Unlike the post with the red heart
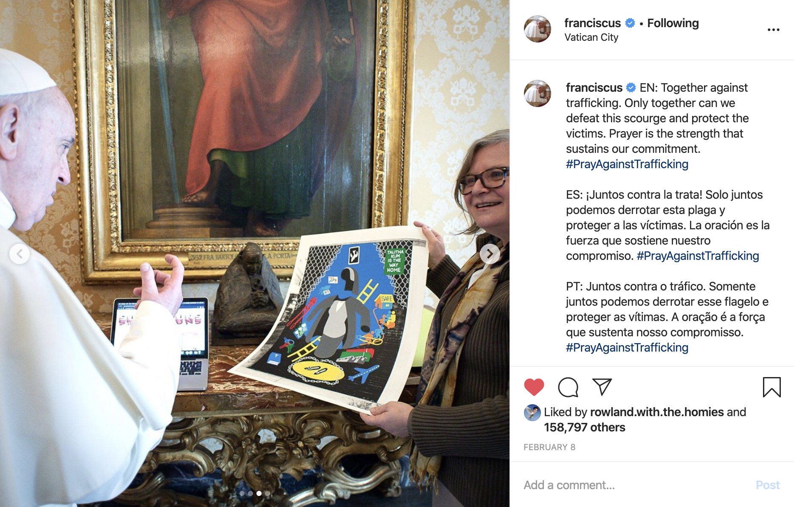 tap(534, 387)
